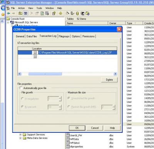Click the Register Server toolbar icon
Screen dimensions: 154x149
72,13
